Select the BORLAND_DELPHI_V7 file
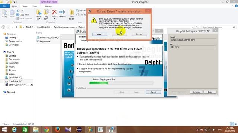 pyautogui.click(x=49, y=38)
